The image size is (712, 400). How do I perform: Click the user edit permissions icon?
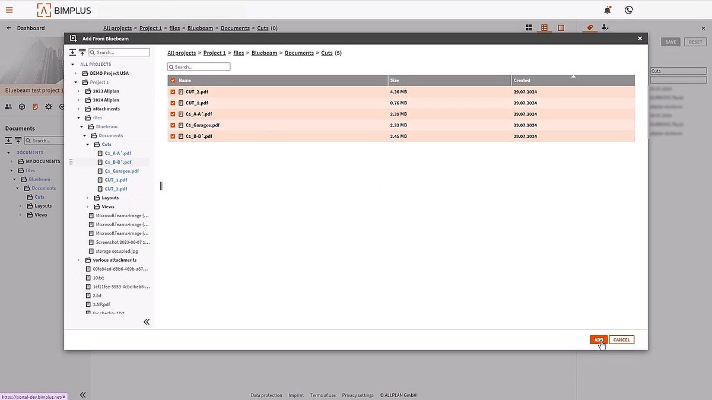click(605, 27)
